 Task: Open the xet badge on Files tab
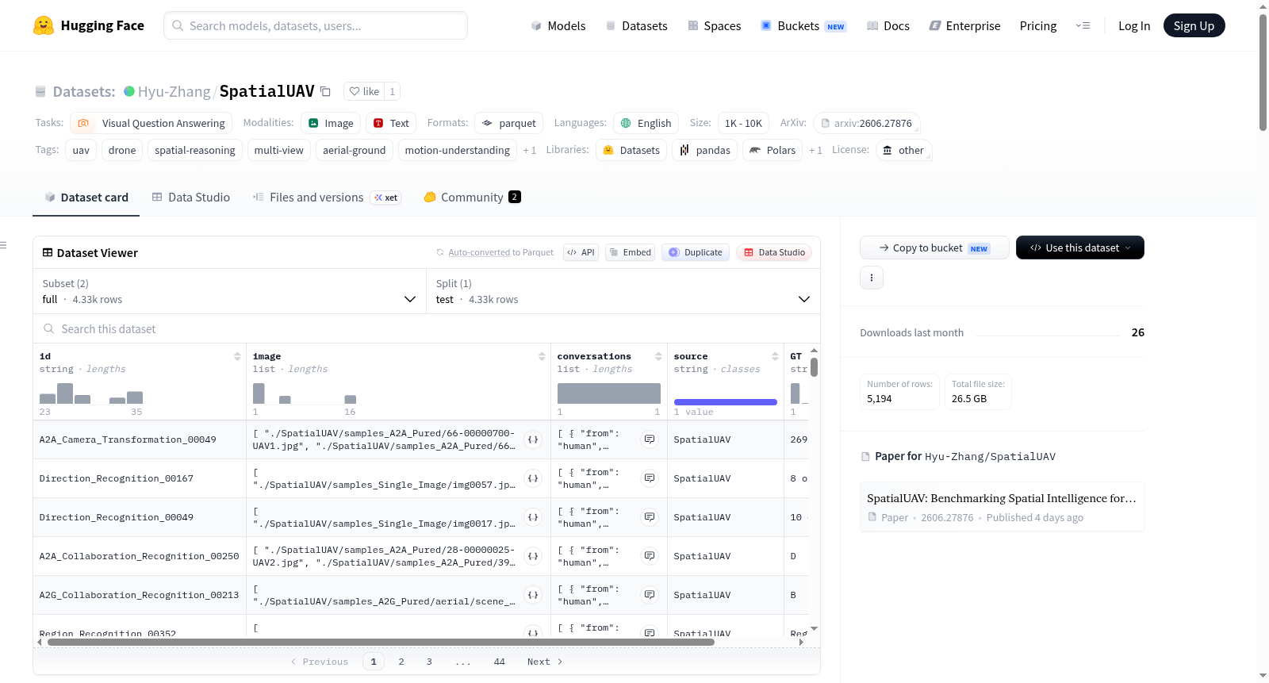pos(386,198)
